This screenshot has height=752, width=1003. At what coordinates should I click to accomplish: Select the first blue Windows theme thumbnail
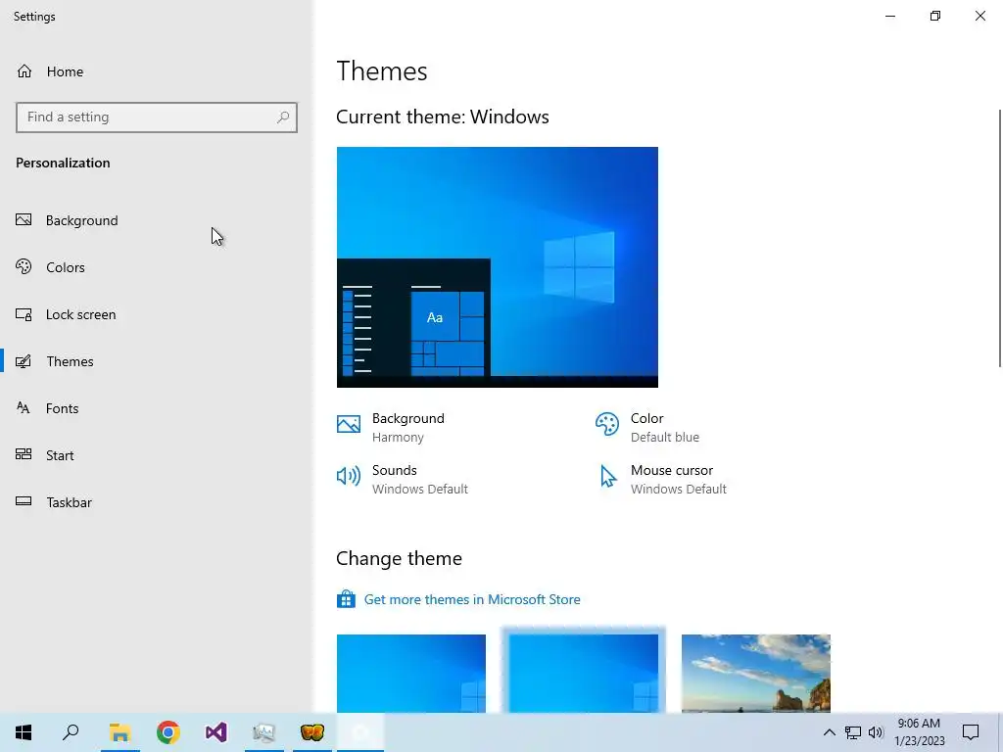point(411,674)
